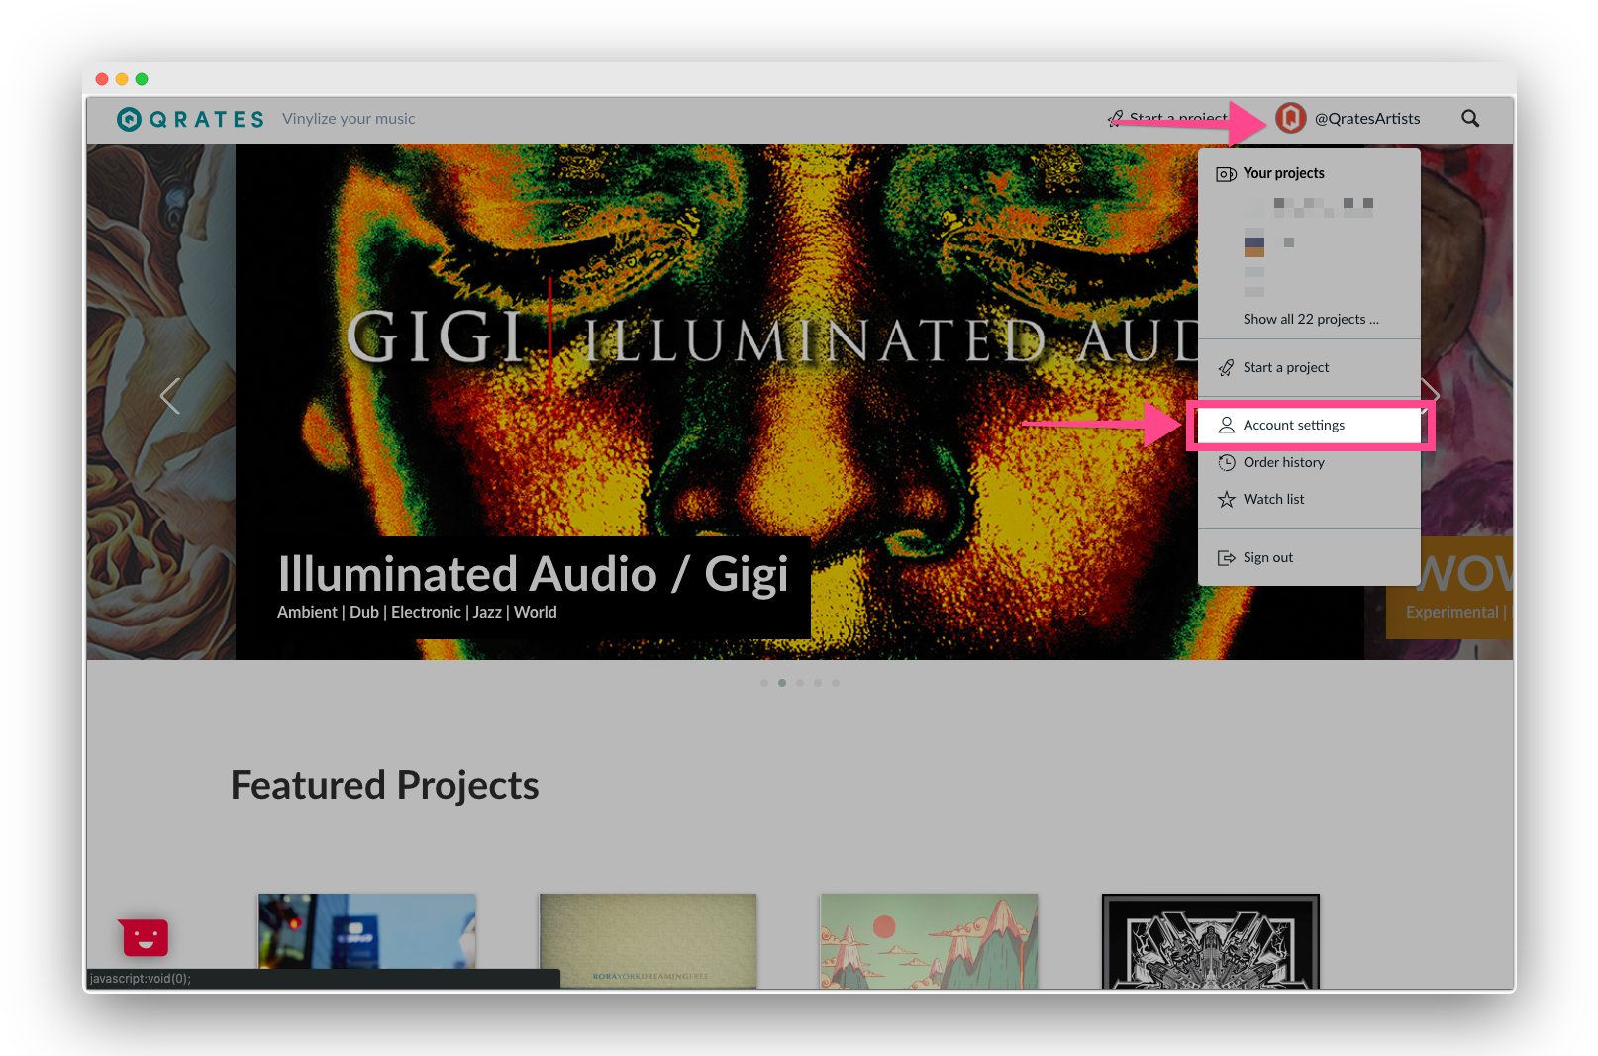Click the Account settings person icon

coord(1226,425)
